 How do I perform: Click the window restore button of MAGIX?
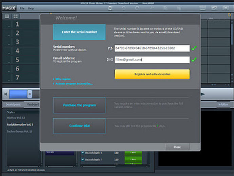click(214, 8)
